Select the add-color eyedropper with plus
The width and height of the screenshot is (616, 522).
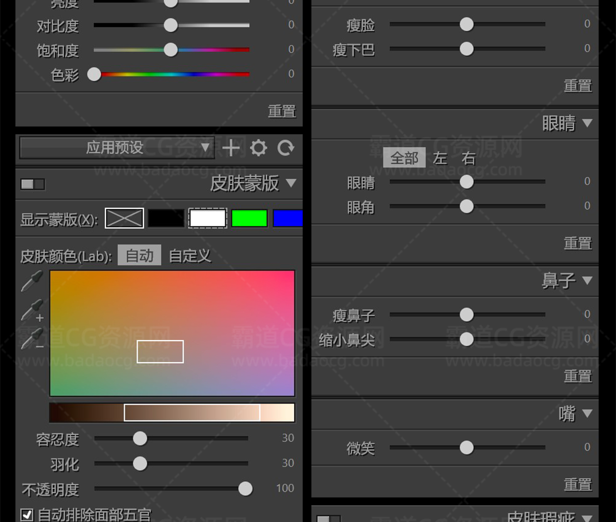(x=32, y=310)
